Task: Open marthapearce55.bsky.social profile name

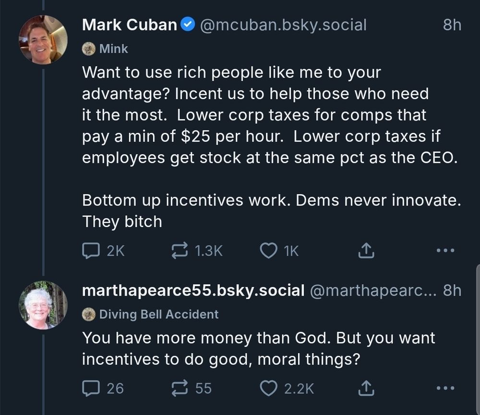Action: point(193,290)
